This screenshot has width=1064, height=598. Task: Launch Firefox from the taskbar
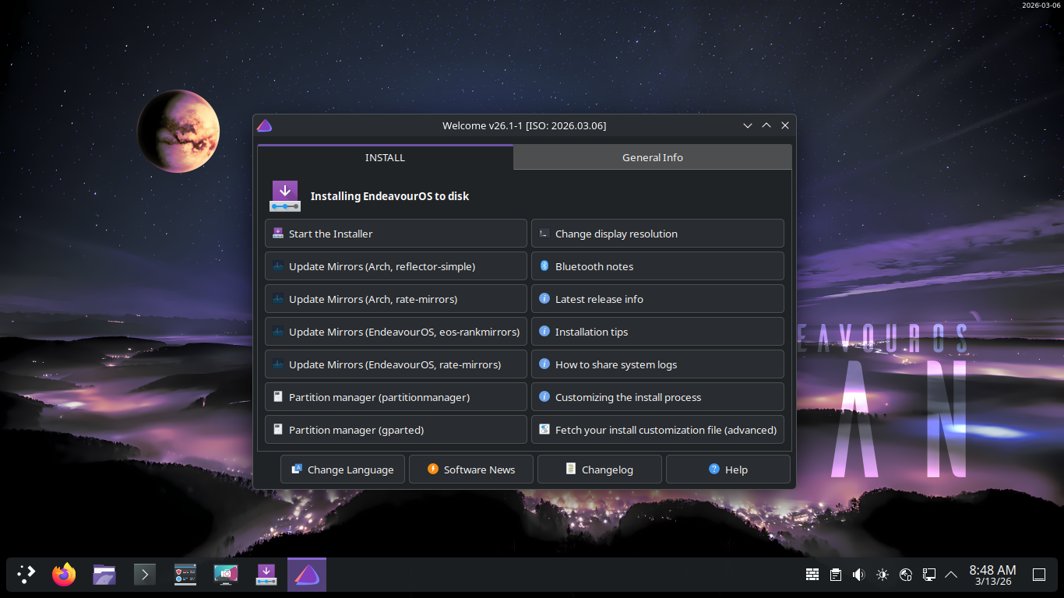pos(64,575)
